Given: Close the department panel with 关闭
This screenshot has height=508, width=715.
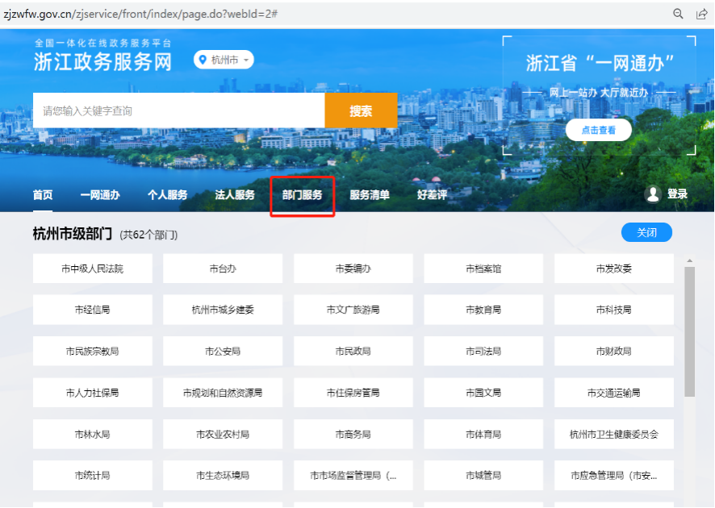Looking at the screenshot, I should 646,232.
